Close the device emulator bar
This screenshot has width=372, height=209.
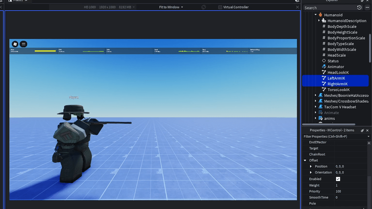(x=297, y=7)
